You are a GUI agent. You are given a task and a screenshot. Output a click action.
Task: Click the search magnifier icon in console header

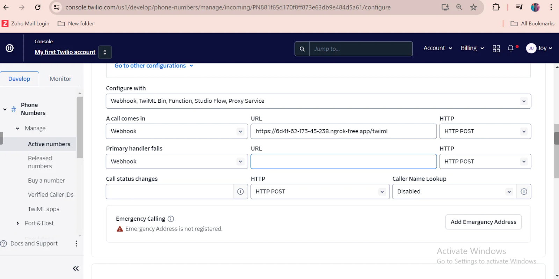coord(302,49)
